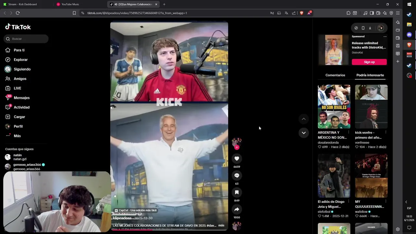416x234 pixels.
Task: Click the TikTok logo
Action: pos(18,27)
